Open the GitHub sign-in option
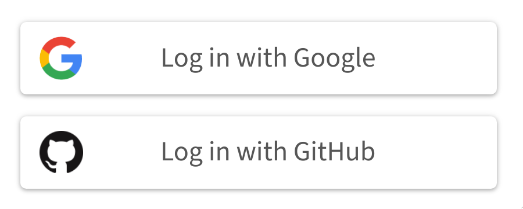This screenshot has width=523, height=209. [259, 152]
